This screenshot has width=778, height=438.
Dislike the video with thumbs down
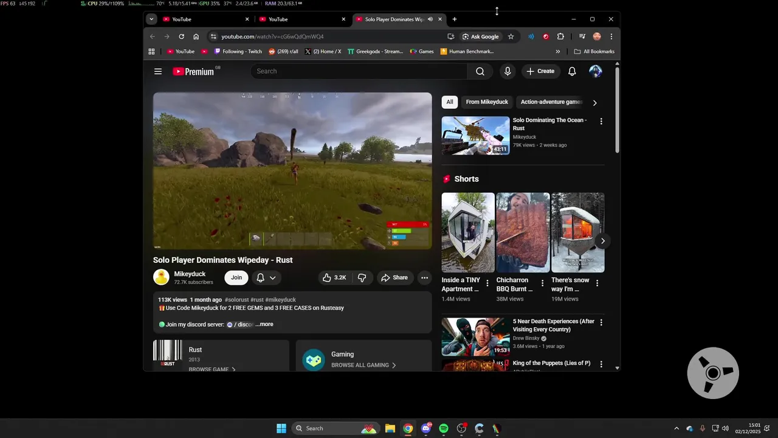point(362,277)
